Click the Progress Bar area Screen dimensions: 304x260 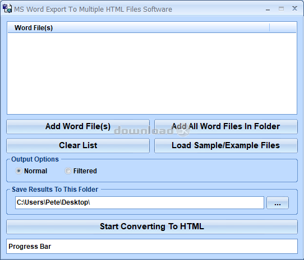click(152, 246)
